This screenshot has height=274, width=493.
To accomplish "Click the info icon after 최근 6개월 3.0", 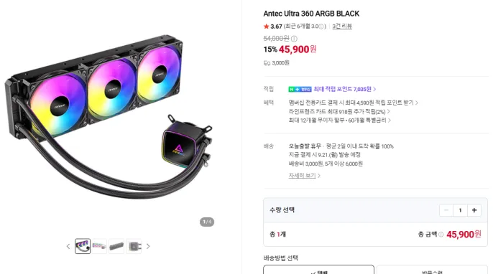I will 321,27.
